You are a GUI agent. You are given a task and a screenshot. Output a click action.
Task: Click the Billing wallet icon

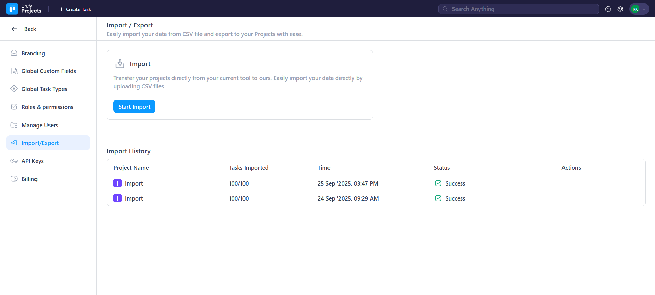tap(14, 179)
